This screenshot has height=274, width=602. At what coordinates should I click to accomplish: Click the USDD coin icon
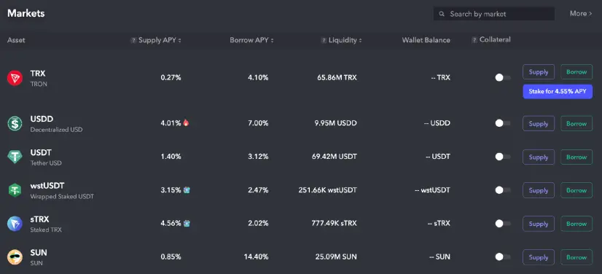15,124
